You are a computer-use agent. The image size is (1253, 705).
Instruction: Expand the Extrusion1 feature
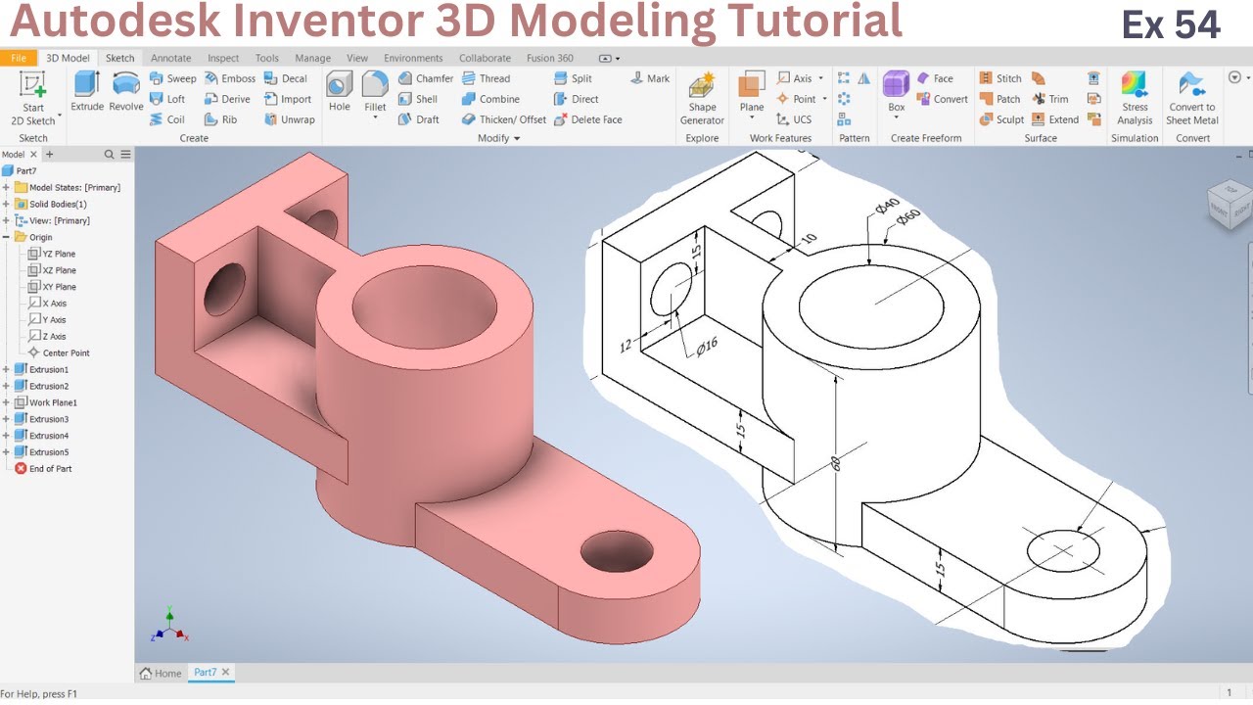click(6, 369)
